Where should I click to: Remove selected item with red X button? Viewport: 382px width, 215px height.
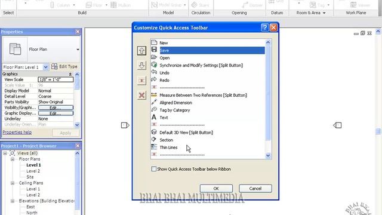(x=141, y=96)
